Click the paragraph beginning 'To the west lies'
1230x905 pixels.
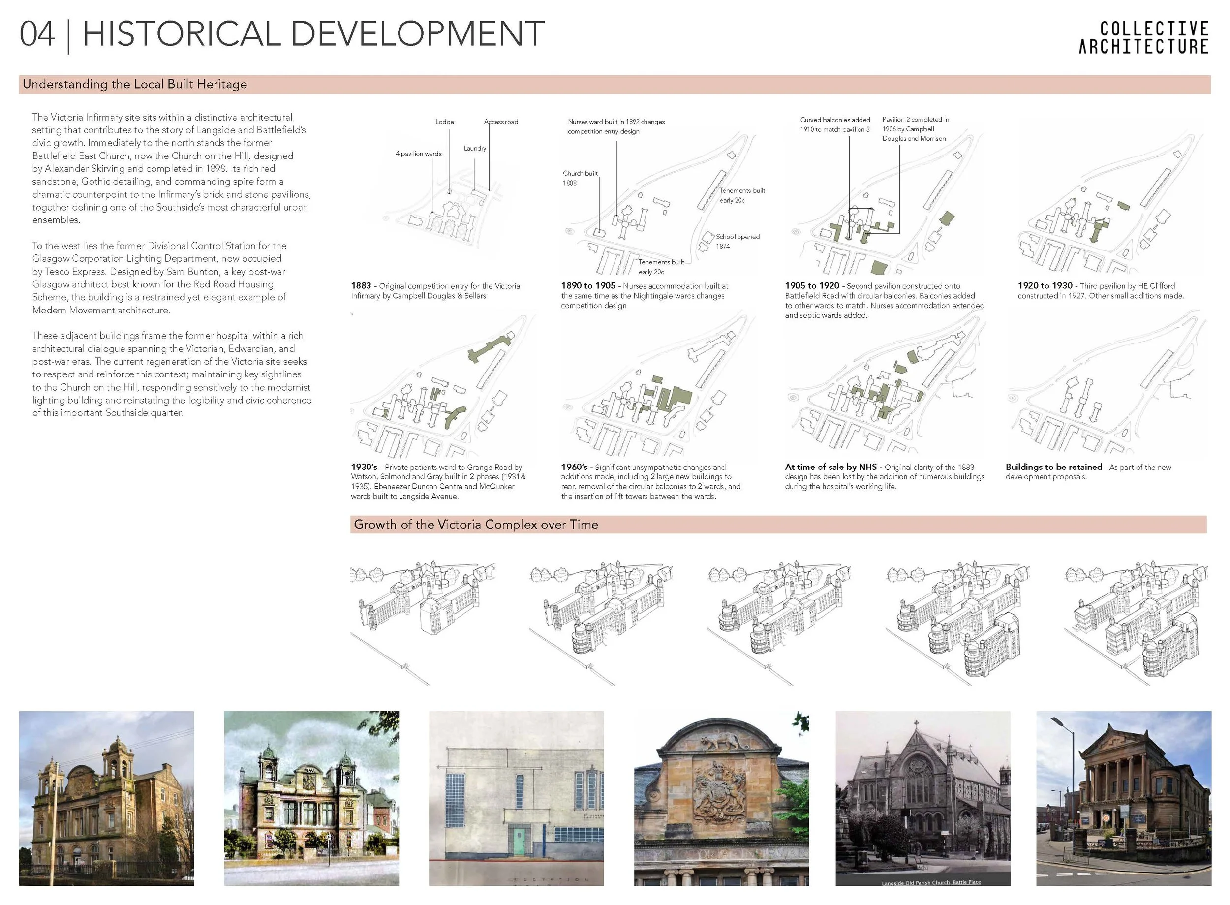pos(159,278)
